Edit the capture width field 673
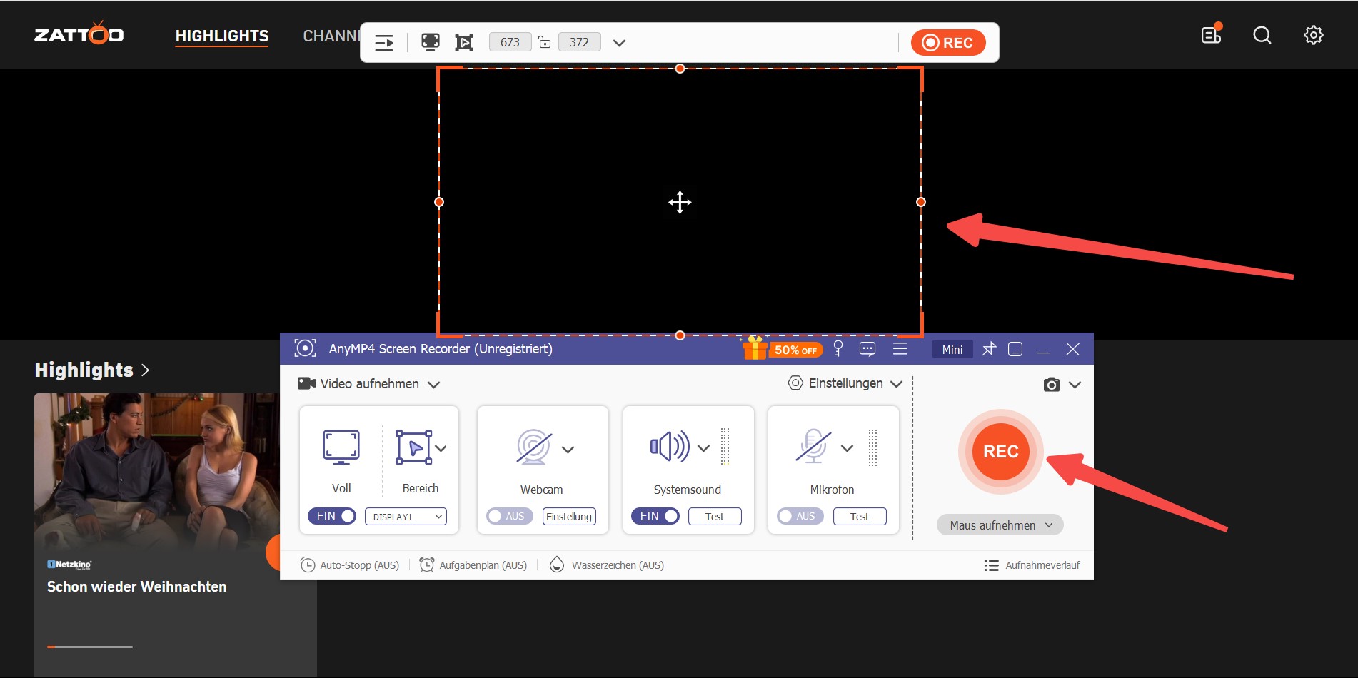Image resolution: width=1358 pixels, height=678 pixels. 510,42
